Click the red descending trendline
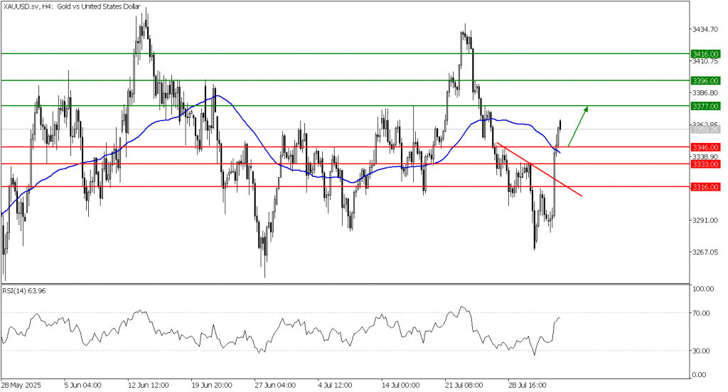The height and width of the screenshot is (392, 728). 540,169
